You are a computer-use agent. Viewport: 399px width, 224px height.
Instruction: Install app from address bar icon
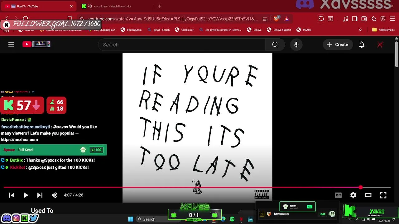[x=265, y=19]
